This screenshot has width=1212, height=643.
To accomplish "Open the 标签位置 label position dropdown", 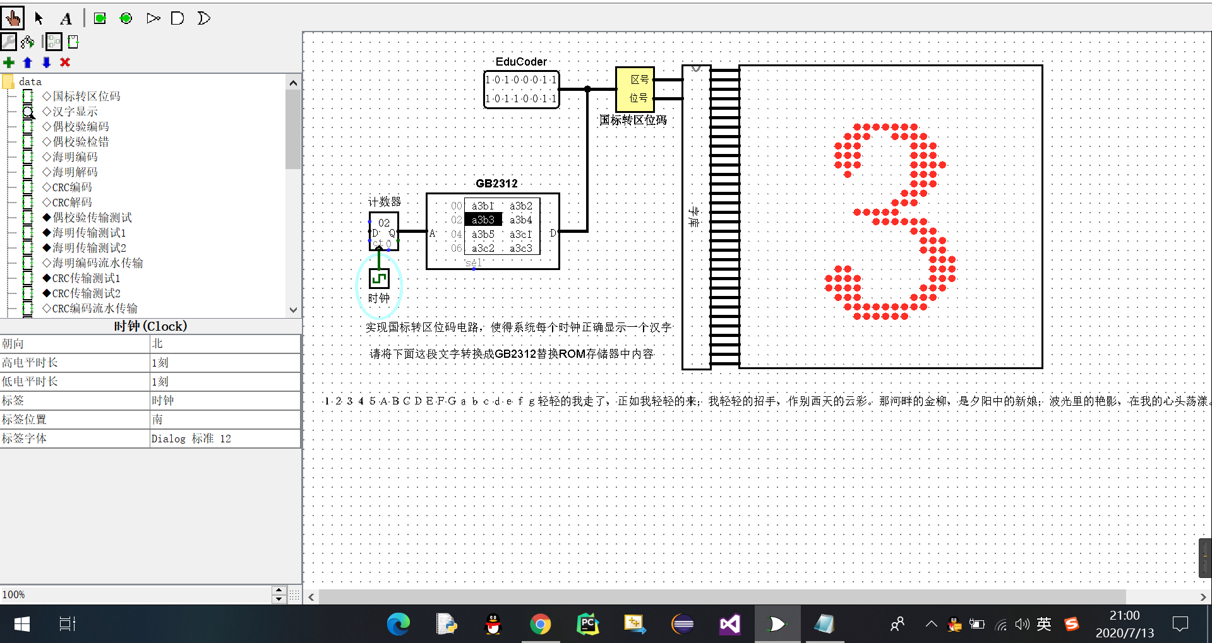I will [224, 419].
